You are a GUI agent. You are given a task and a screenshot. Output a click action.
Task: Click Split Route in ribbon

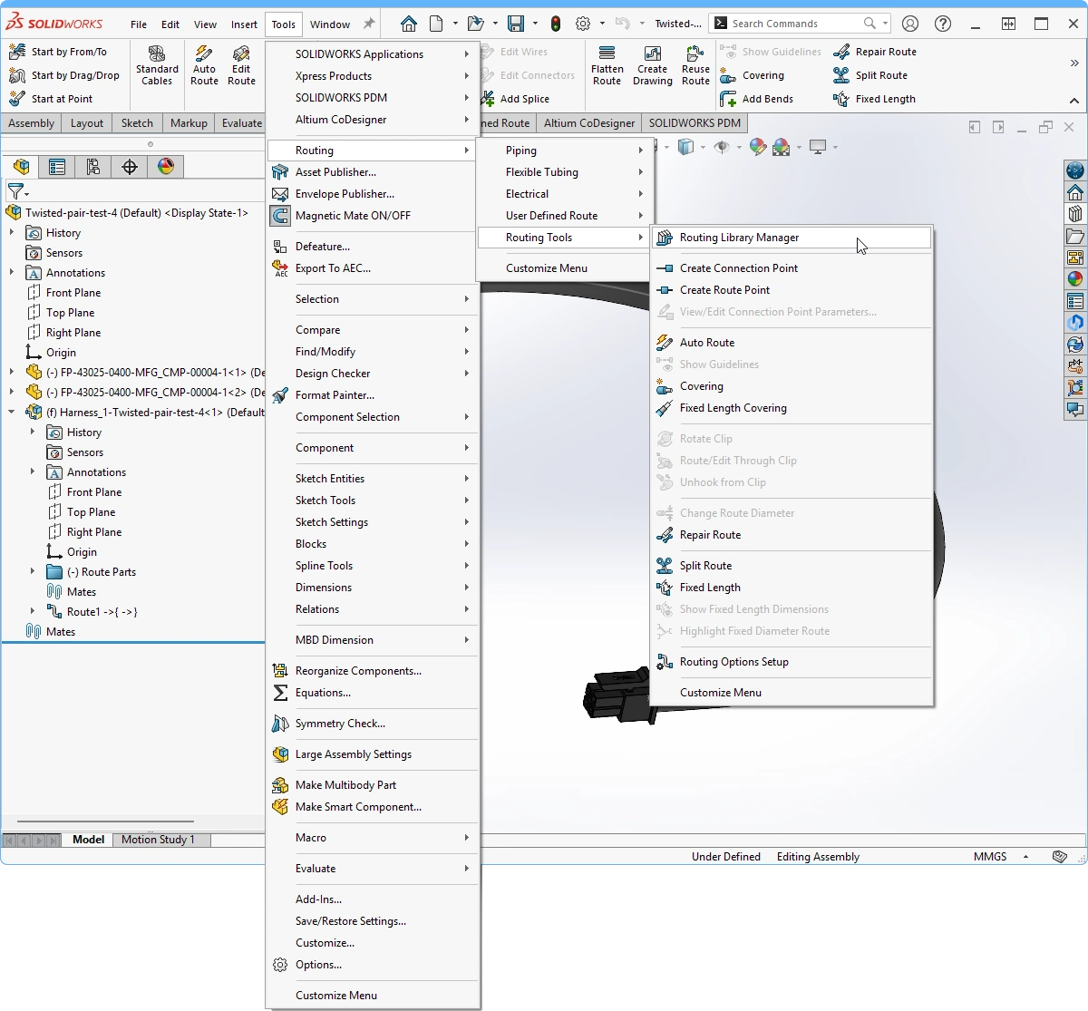click(870, 75)
